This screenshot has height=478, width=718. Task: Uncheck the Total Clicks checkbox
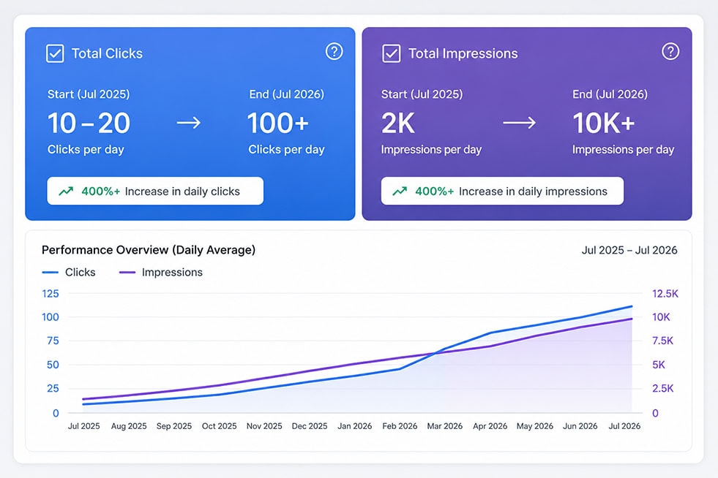click(55, 53)
